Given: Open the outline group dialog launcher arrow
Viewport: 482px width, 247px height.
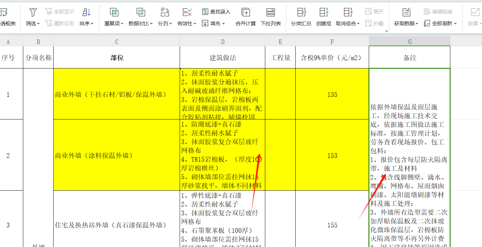Looking at the screenshot, I should click(386, 31).
